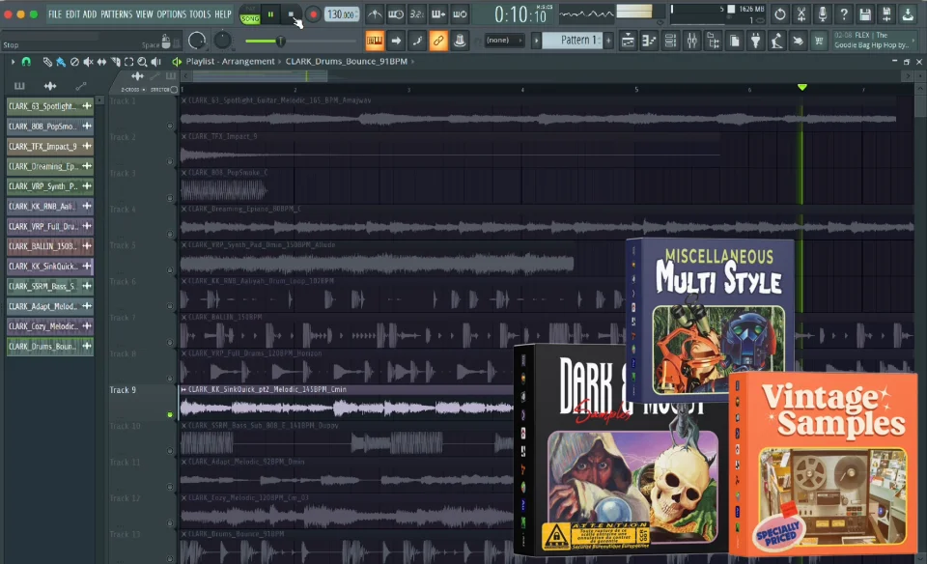Toggle the mute dot for Track 1
The width and height of the screenshot is (927, 564).
pos(170,126)
